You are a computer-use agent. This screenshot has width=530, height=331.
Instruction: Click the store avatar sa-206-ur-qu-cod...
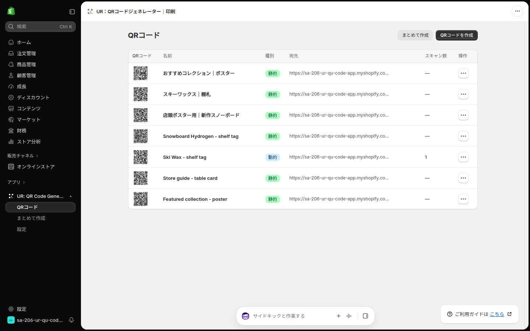tap(11, 320)
